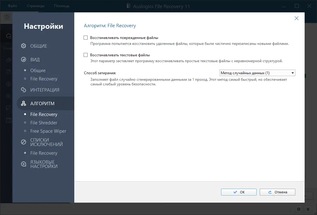Click the gear icon in bottom-right corner
Screen dimensions: 317x215
(x=298, y=209)
